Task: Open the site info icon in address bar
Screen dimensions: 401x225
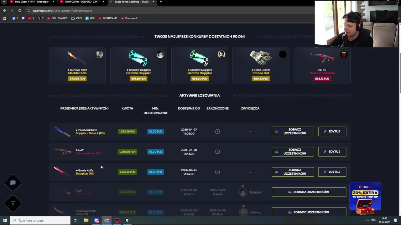Action: [x=29, y=10]
